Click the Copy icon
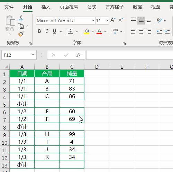173x172 pixels. click(21, 26)
